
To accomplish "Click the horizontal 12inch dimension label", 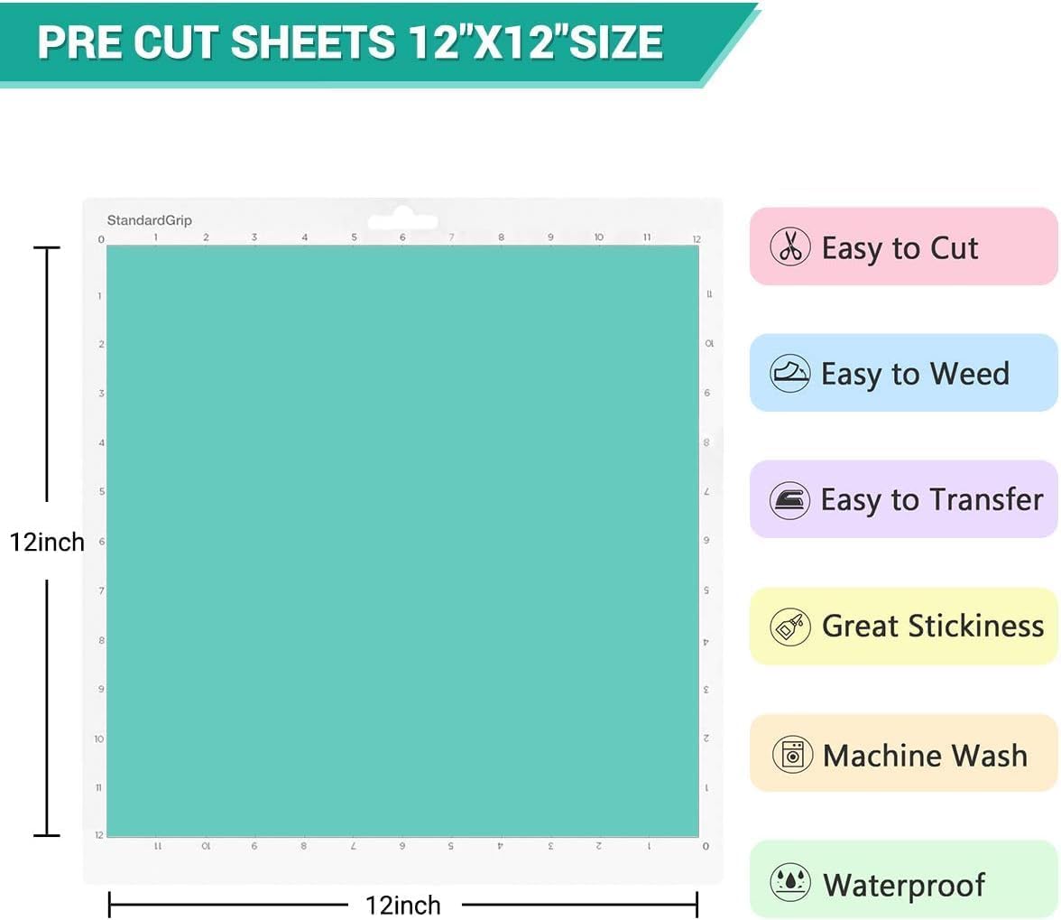I will pos(403,905).
